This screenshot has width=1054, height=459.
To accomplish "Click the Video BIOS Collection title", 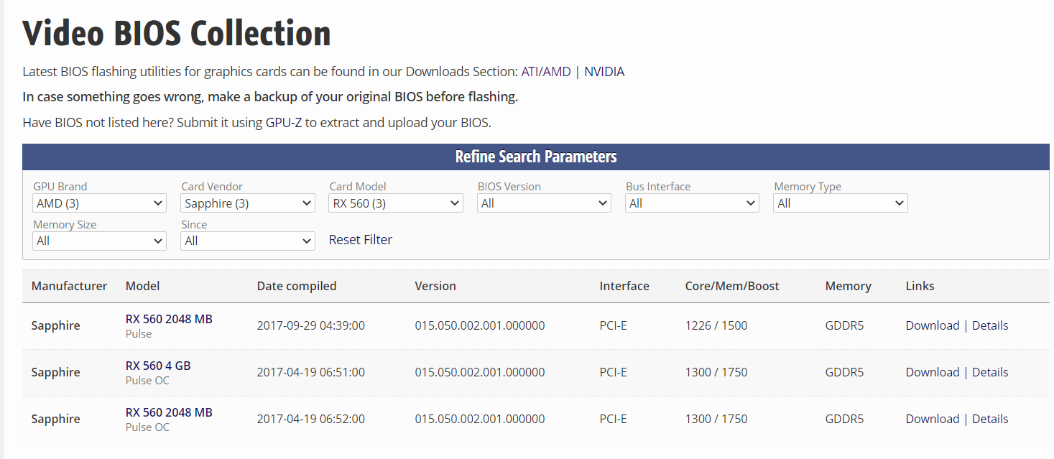I will pyautogui.click(x=177, y=33).
